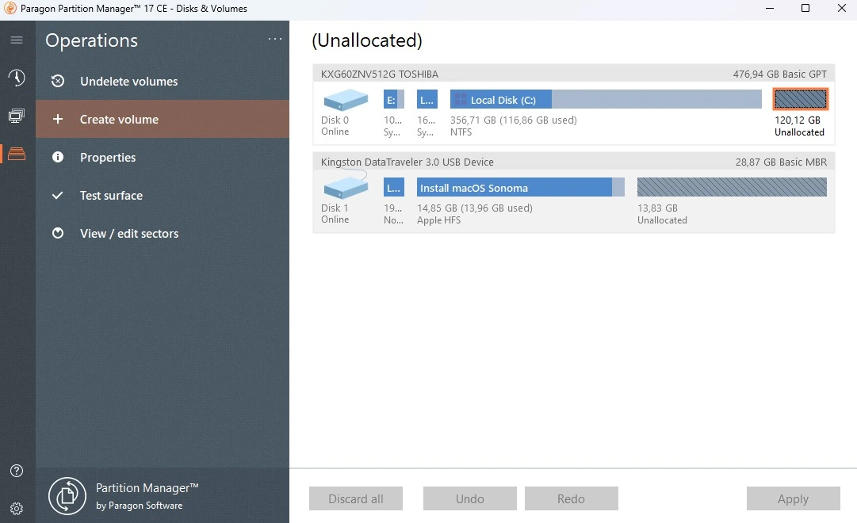Click the Redo button
This screenshot has width=857, height=523.
tap(571, 498)
